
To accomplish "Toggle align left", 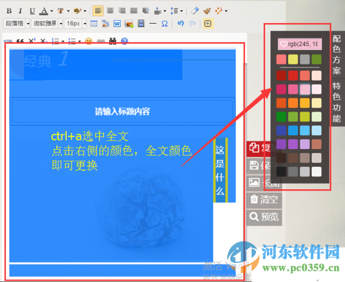I will 98,11.
